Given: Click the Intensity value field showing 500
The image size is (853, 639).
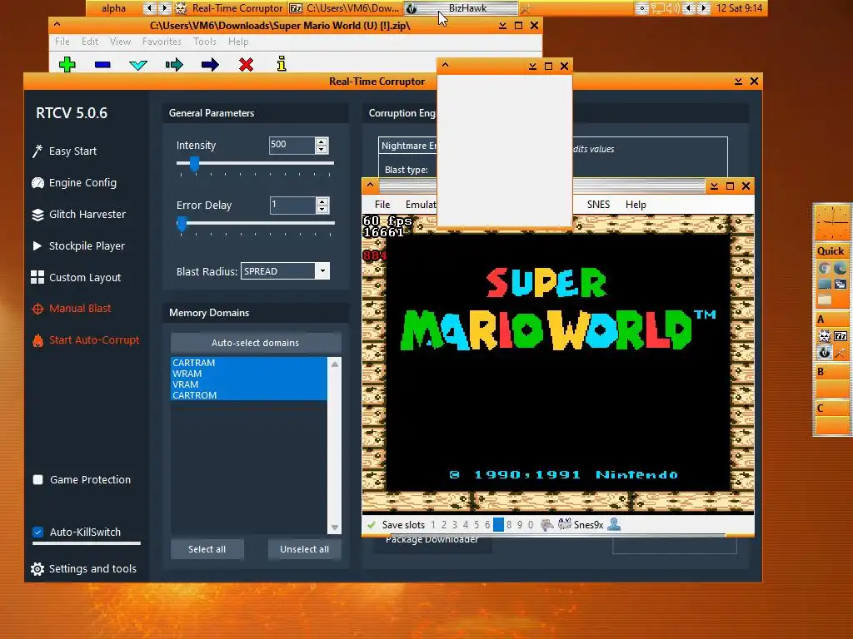Looking at the screenshot, I should pos(292,145).
